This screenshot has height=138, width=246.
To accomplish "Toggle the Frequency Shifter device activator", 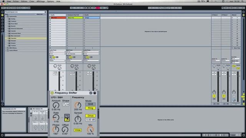I will (52, 93).
